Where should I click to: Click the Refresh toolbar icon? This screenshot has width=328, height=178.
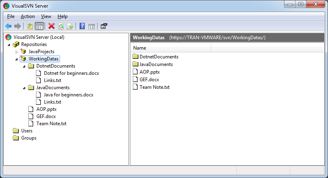[x=61, y=26]
